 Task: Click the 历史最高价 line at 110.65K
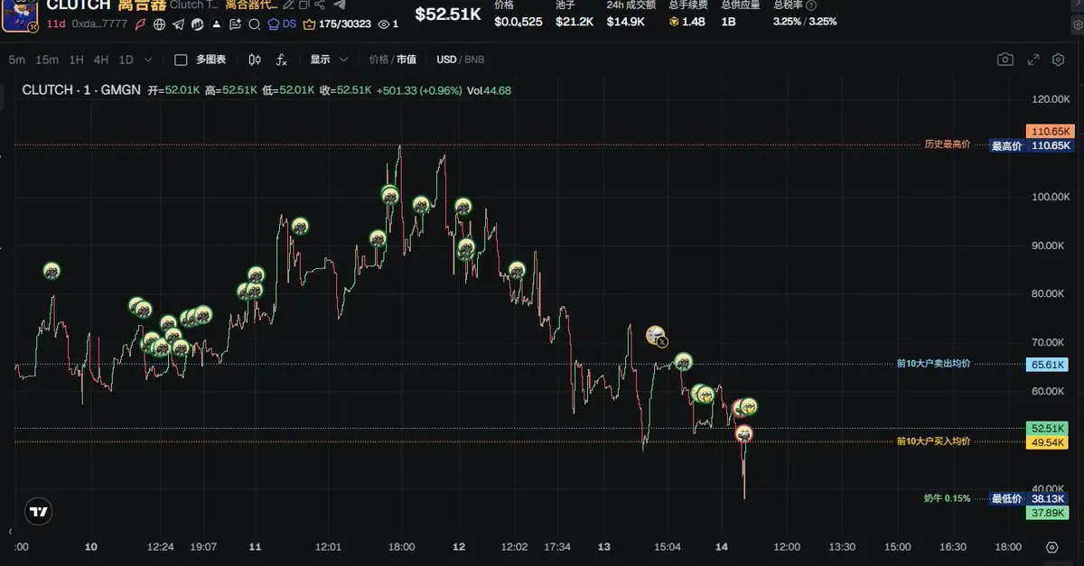click(x=947, y=144)
